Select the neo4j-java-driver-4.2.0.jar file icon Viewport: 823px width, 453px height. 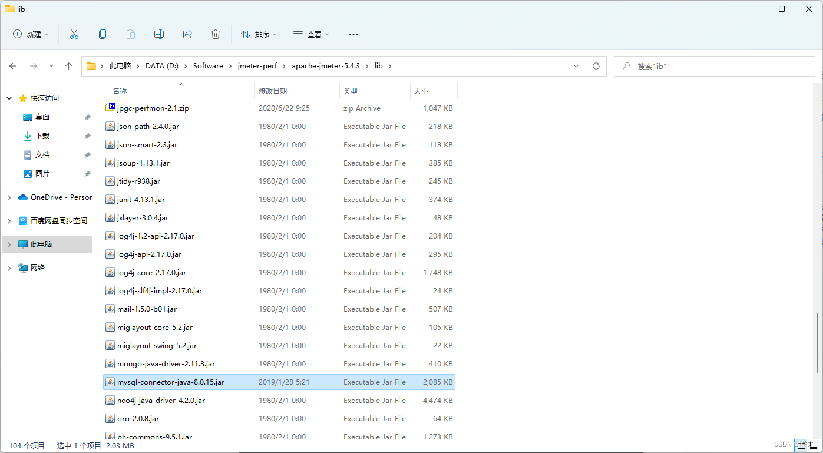click(110, 400)
